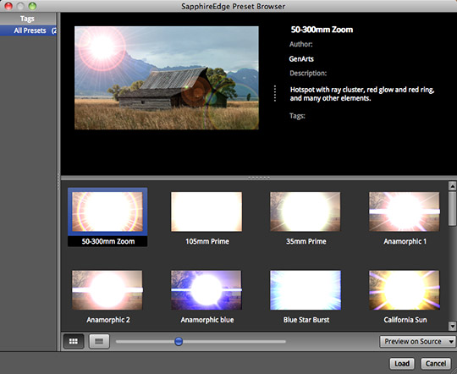The width and height of the screenshot is (457, 374).
Task: Switch to grid thumbnail view
Action: tap(74, 341)
